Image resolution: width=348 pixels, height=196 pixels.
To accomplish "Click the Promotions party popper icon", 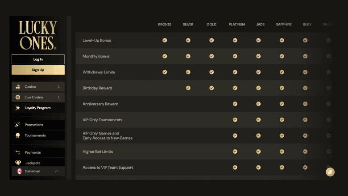I will point(18,125).
